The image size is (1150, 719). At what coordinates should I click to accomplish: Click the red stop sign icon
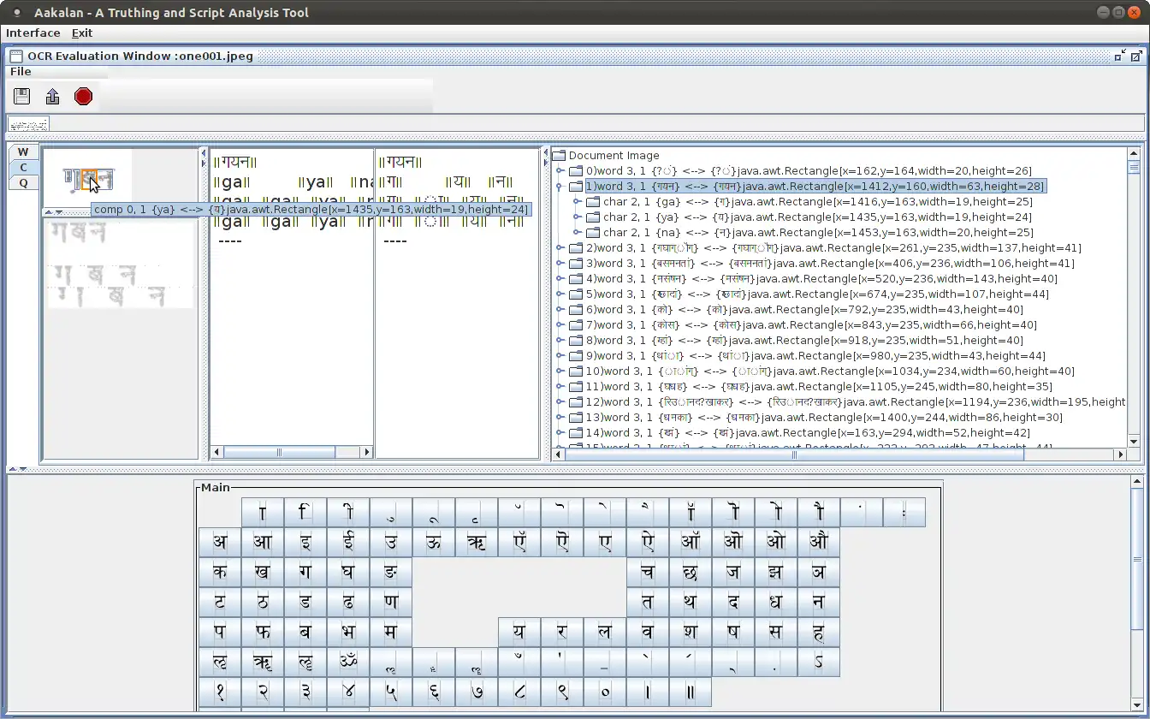point(83,96)
